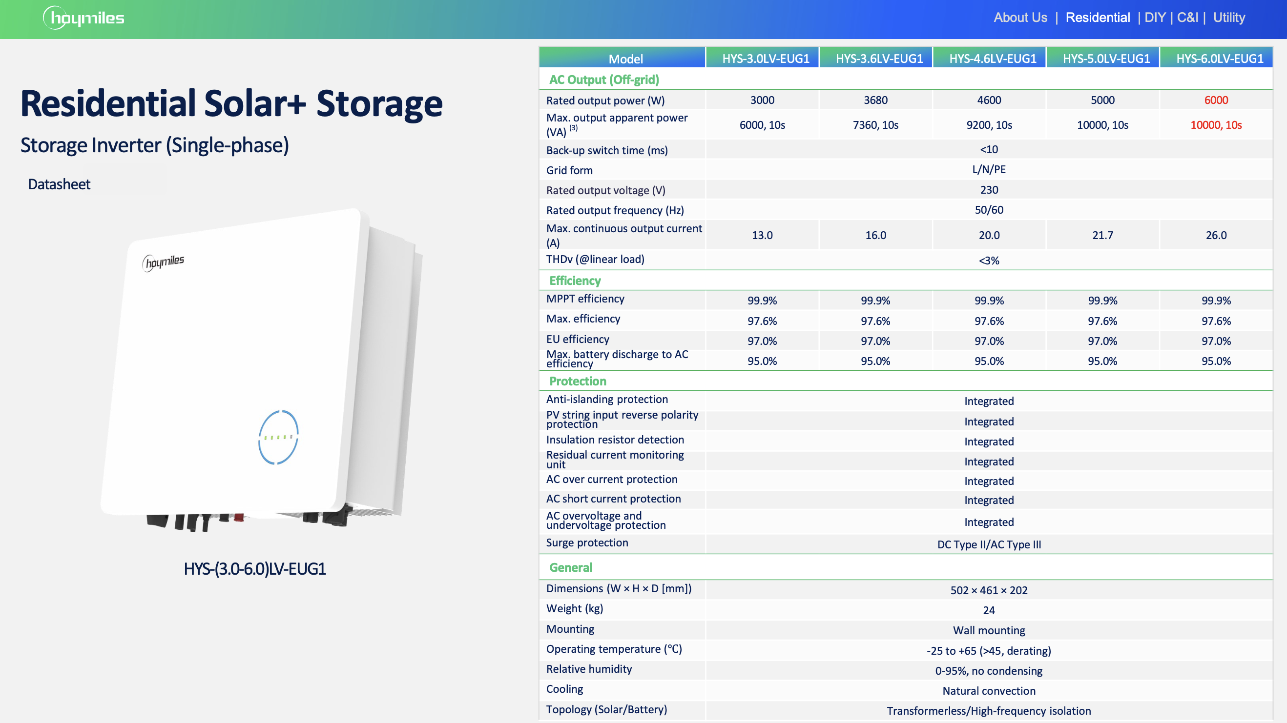Image resolution: width=1287 pixels, height=723 pixels.
Task: Click the Protection section heading
Action: click(x=578, y=381)
